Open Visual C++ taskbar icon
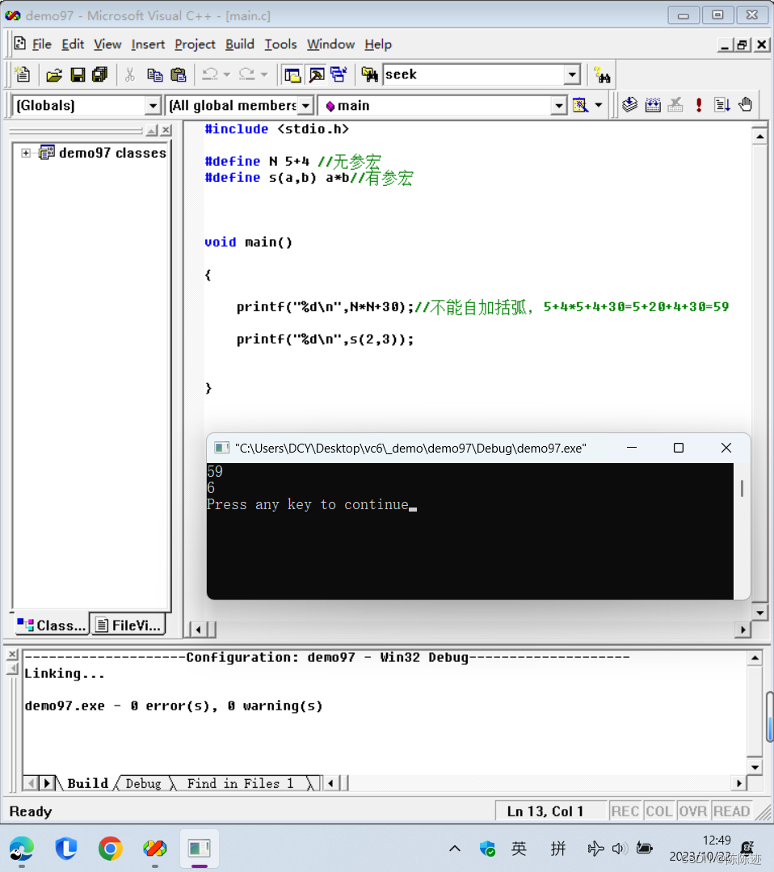 154,849
